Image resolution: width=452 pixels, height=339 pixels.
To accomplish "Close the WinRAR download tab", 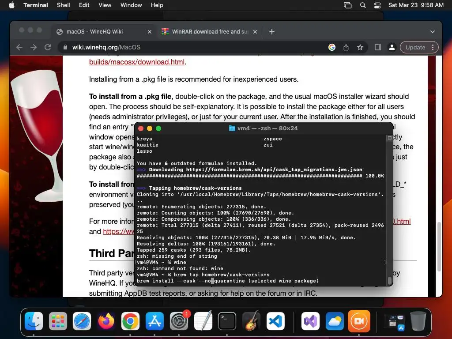I will 255,32.
